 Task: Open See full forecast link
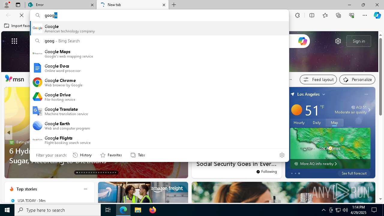point(354,173)
